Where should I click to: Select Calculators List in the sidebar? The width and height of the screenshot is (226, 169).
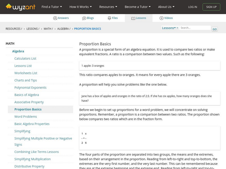(x=25, y=59)
